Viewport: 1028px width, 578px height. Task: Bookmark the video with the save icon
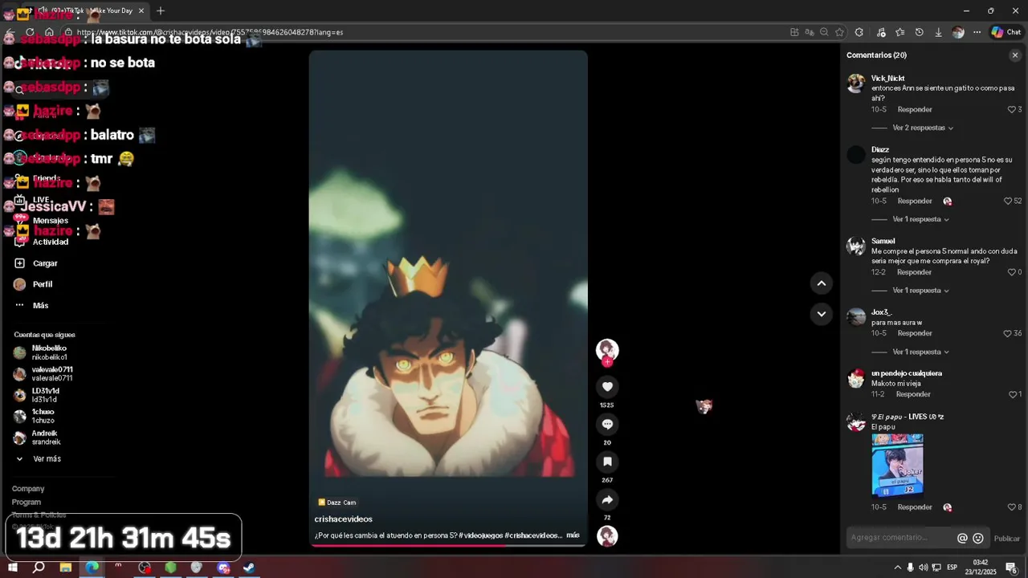pos(607,462)
